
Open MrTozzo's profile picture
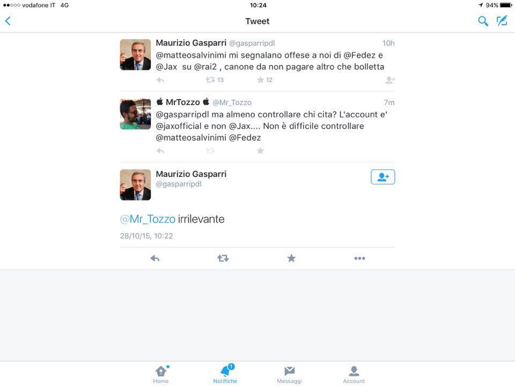click(135, 114)
